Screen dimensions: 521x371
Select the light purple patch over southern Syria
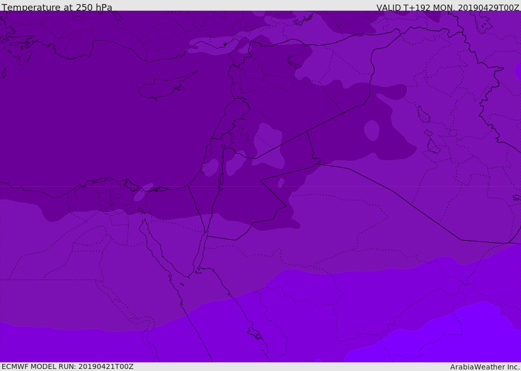pyautogui.click(x=268, y=145)
